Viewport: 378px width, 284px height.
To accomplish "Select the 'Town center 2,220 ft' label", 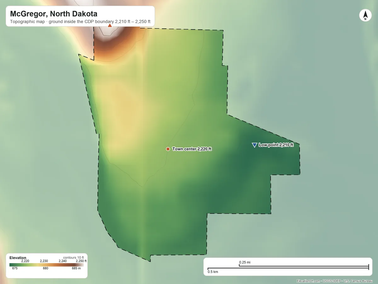I will pos(192,149).
